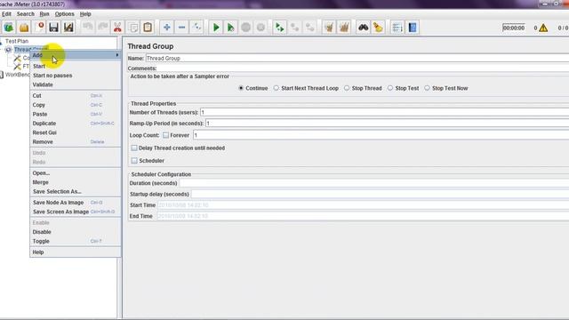Viewport: 569px width, 320px height.
Task: Open the Options menu
Action: tap(64, 14)
